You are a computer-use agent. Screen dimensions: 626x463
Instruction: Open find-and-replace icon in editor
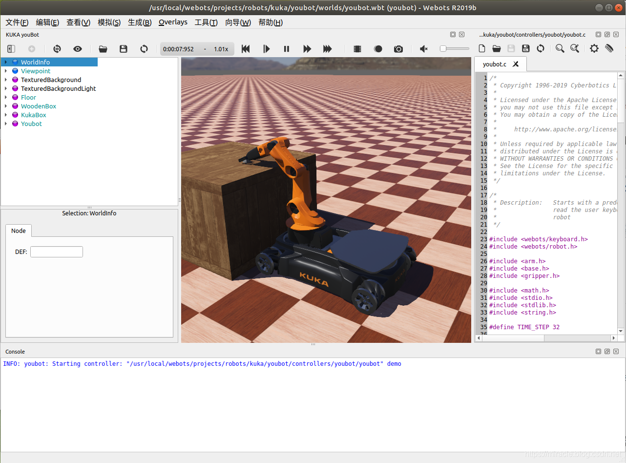coord(575,48)
